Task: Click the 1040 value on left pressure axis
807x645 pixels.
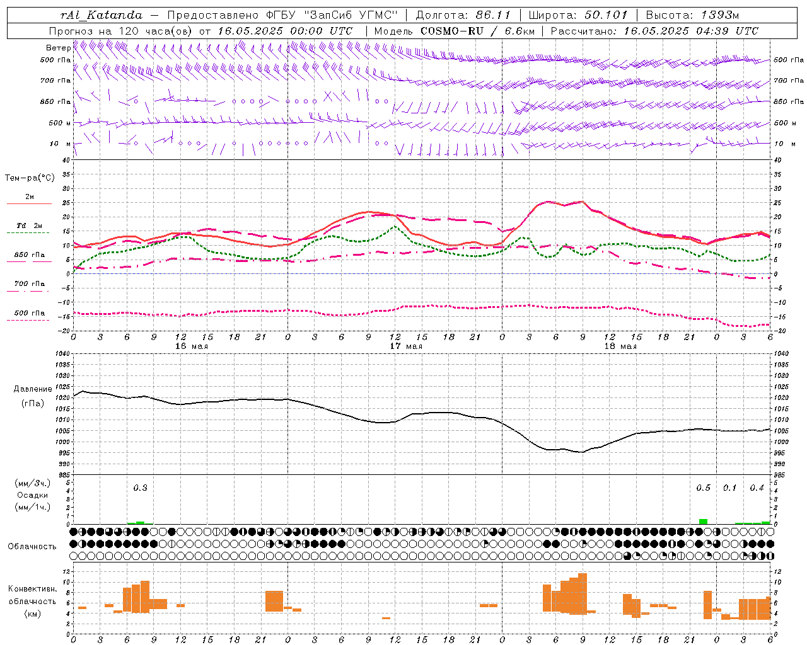Action: pos(62,354)
